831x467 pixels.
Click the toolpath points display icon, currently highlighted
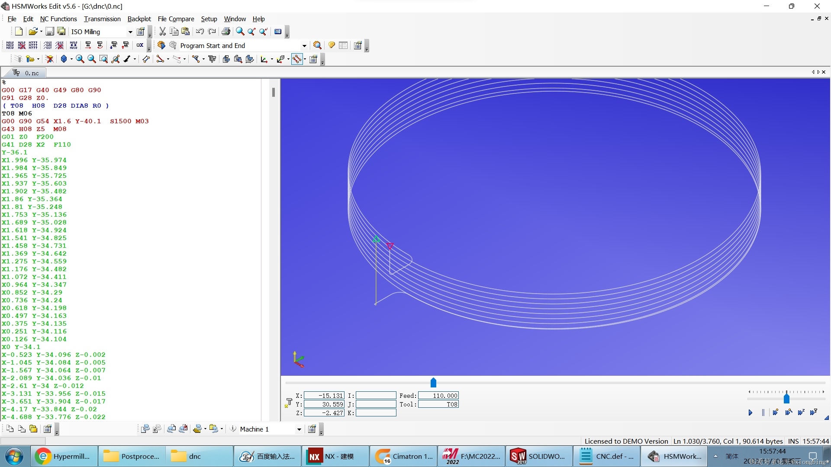click(x=297, y=59)
